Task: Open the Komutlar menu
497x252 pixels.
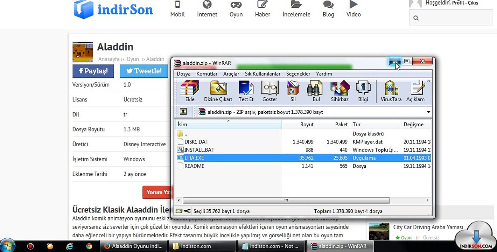Action: point(207,74)
